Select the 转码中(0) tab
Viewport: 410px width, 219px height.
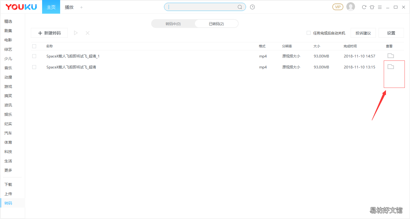[x=173, y=24]
